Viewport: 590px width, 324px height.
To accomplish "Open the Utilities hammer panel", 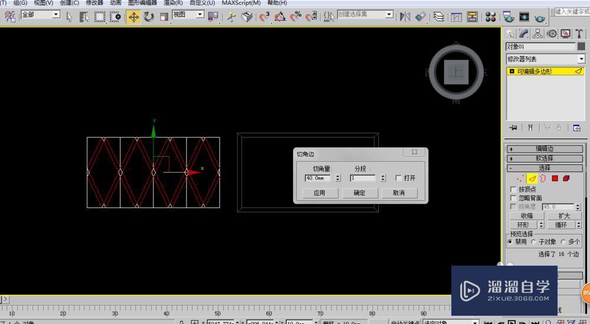I will click(579, 34).
